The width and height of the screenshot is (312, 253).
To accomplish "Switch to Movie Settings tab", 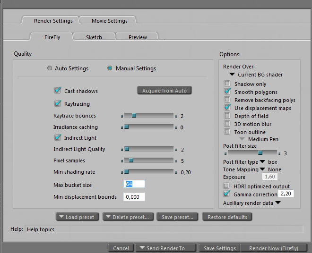I will [109, 21].
